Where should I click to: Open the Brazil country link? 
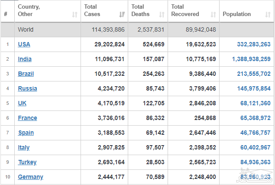pos(26,74)
